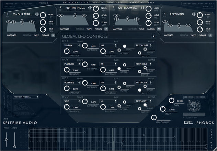
Task: Close the Global LFO Controls panel
Action: coord(153,36)
